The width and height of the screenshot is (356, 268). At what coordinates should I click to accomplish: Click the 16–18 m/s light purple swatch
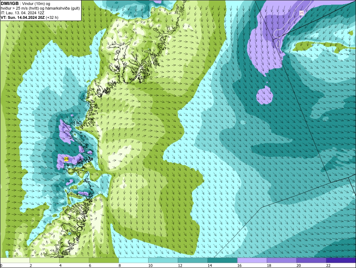coord(252,260)
